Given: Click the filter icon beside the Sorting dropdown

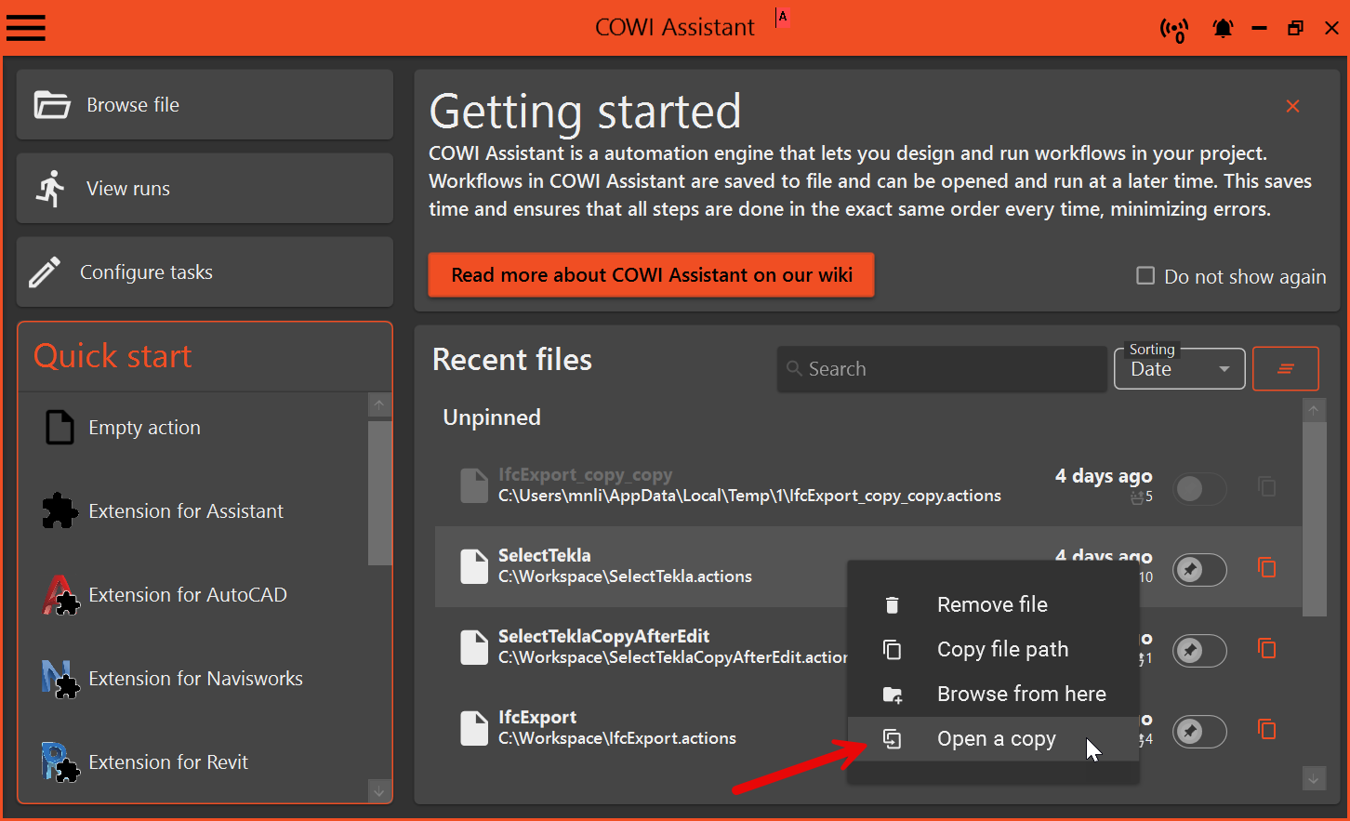Looking at the screenshot, I should tap(1286, 368).
